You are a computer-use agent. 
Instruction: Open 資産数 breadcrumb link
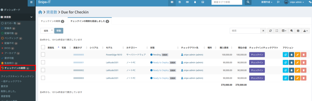[52, 12]
